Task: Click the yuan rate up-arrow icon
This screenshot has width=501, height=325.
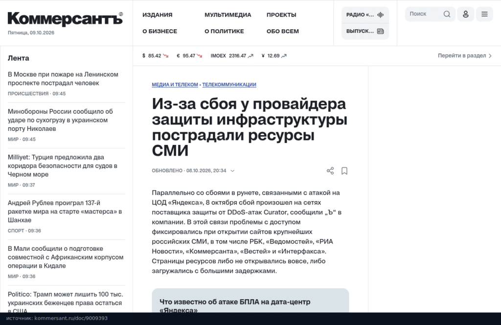Action: tap(284, 56)
